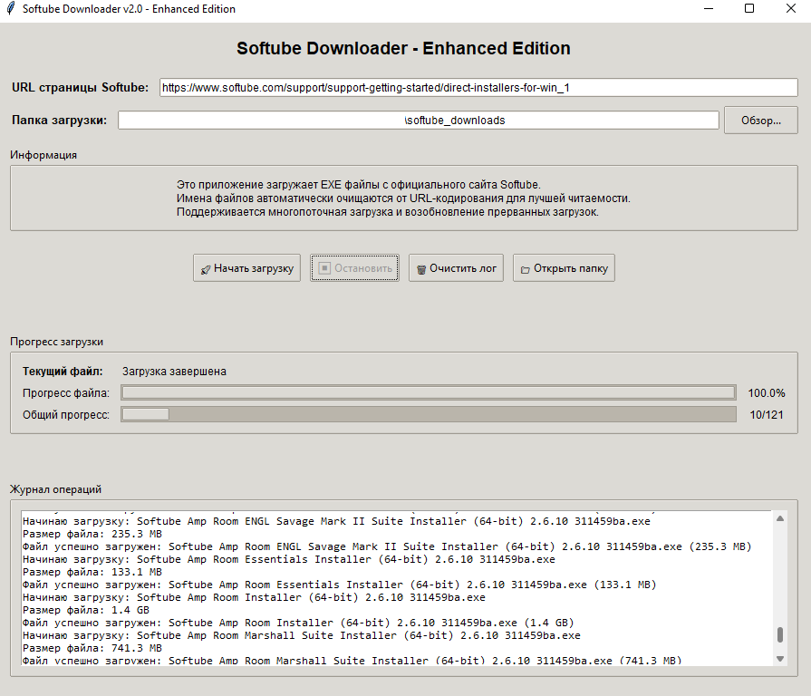Click log line Файл успешно загружен ENGL Savage (235.3 MB)
Viewport: 811px width, 696px height.
coord(387,546)
